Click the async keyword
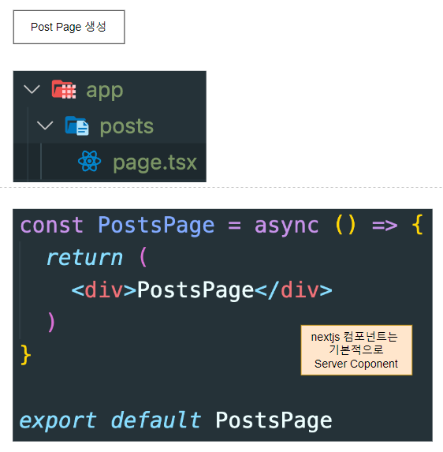 point(287,226)
